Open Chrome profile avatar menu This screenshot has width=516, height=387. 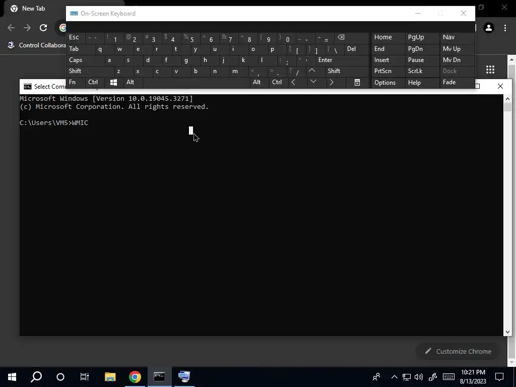pos(489,28)
